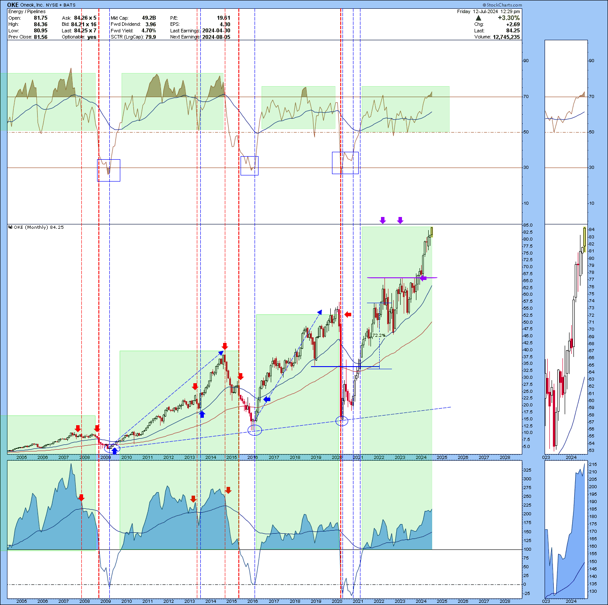The width and height of the screenshot is (608, 605).
Task: Select the blue up arrow below 2009 low
Action: (x=115, y=451)
